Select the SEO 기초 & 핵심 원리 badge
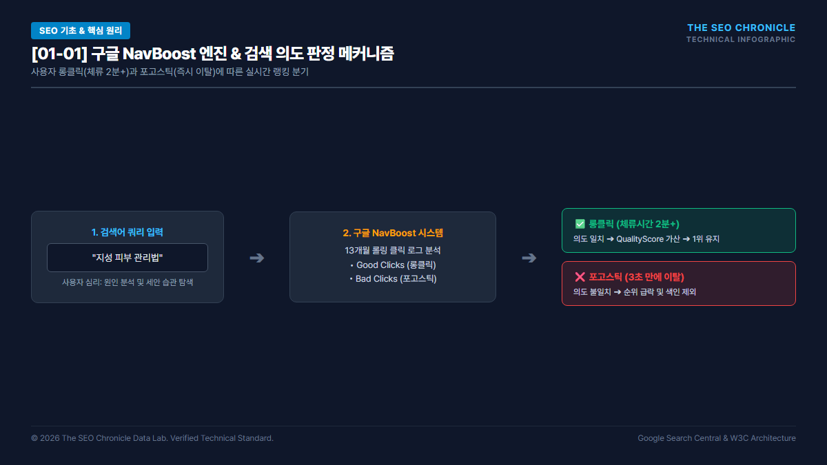Image resolution: width=827 pixels, height=465 pixels. tap(81, 30)
